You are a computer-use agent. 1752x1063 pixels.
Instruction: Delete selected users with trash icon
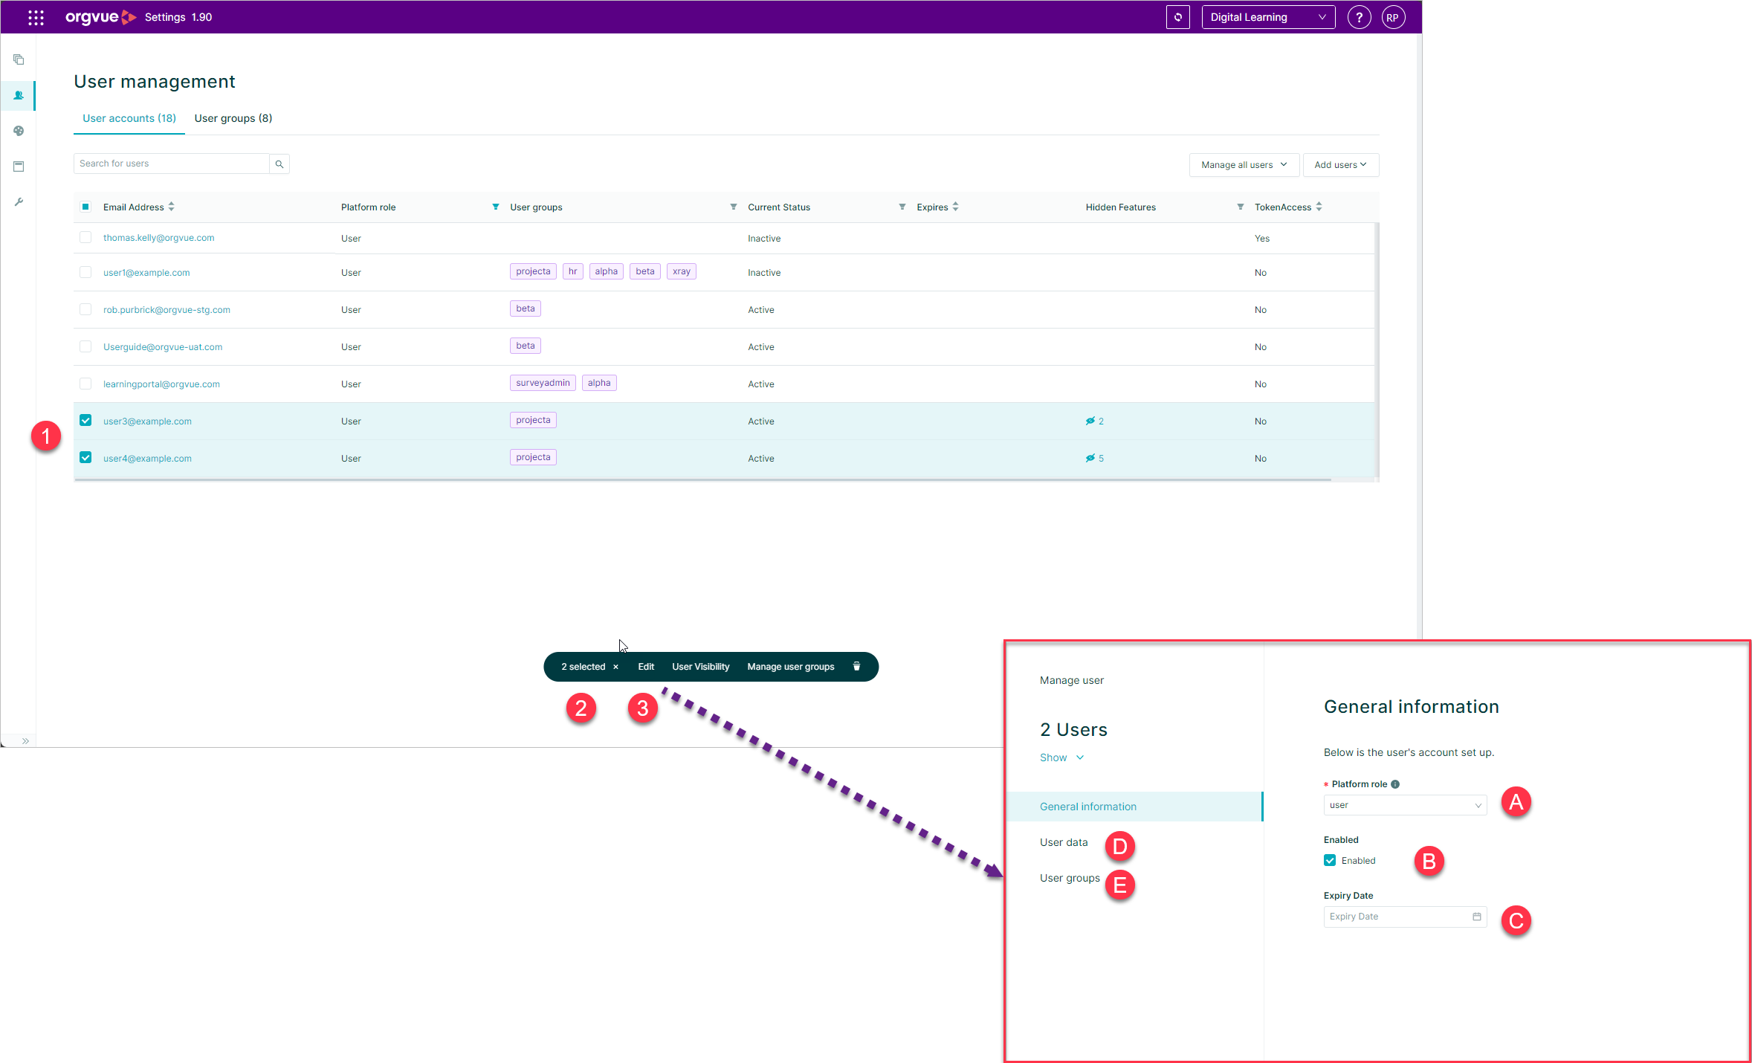[856, 666]
